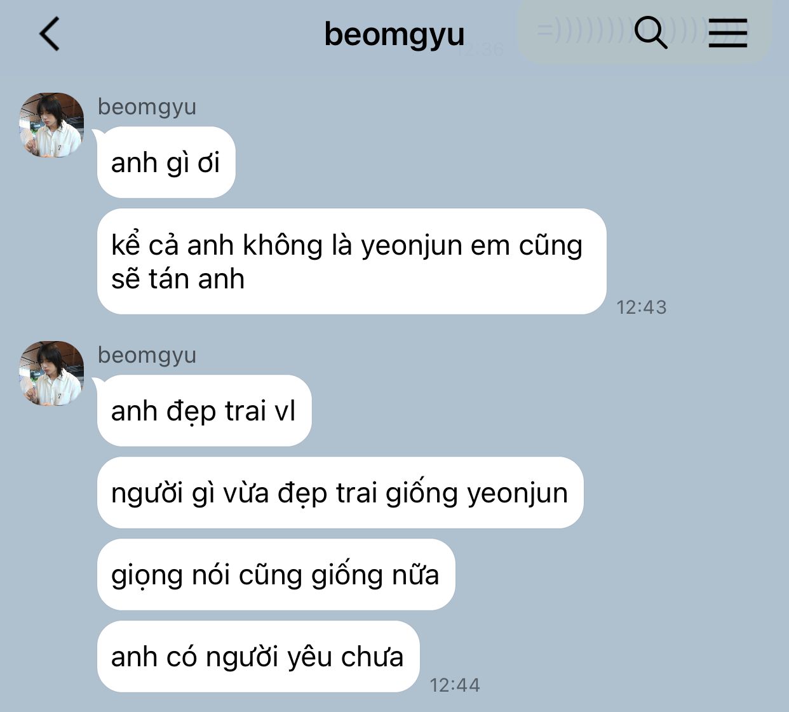Tap the top beomgyu profile picture
This screenshot has width=789, height=712.
coord(51,125)
